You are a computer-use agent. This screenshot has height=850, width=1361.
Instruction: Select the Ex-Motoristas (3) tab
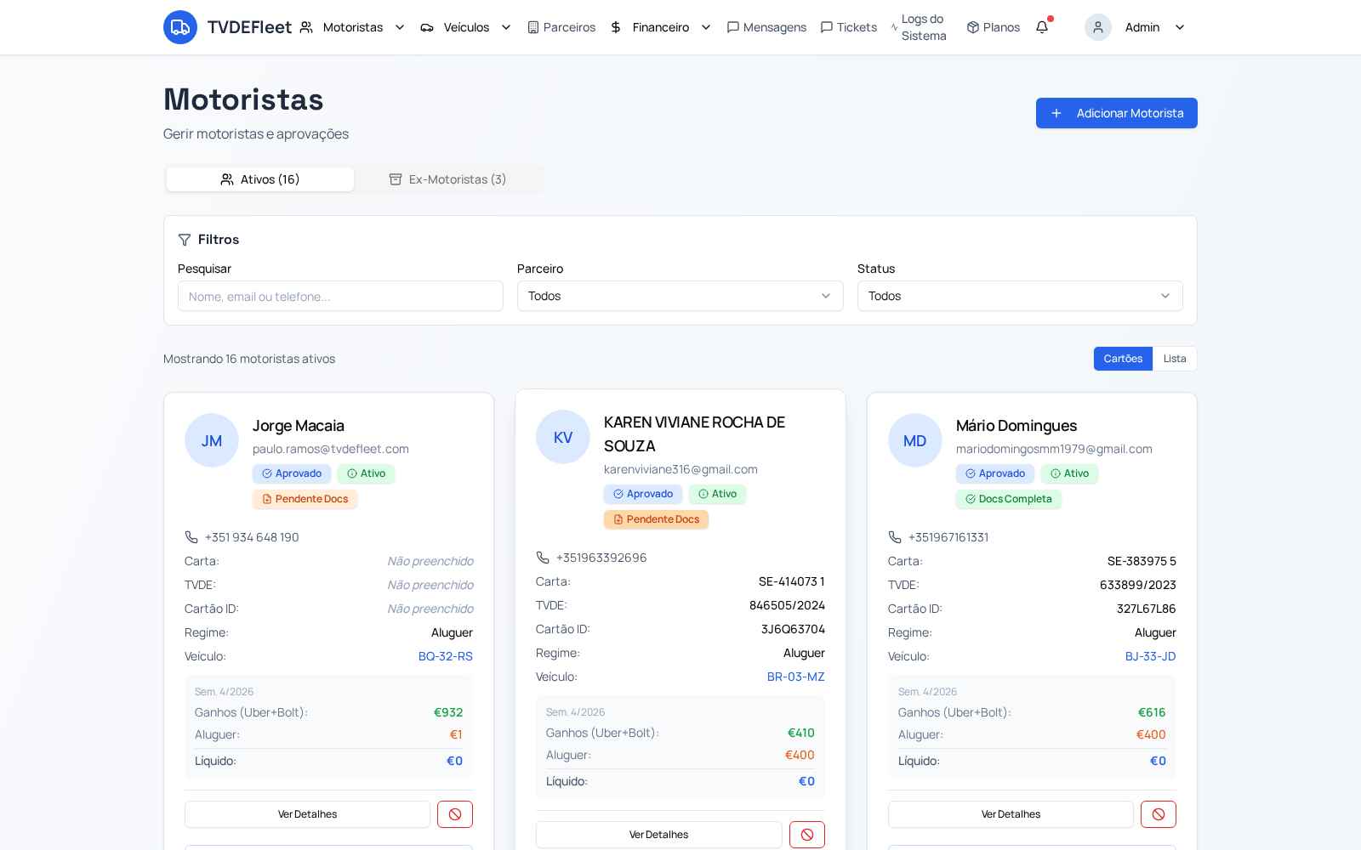click(x=447, y=179)
